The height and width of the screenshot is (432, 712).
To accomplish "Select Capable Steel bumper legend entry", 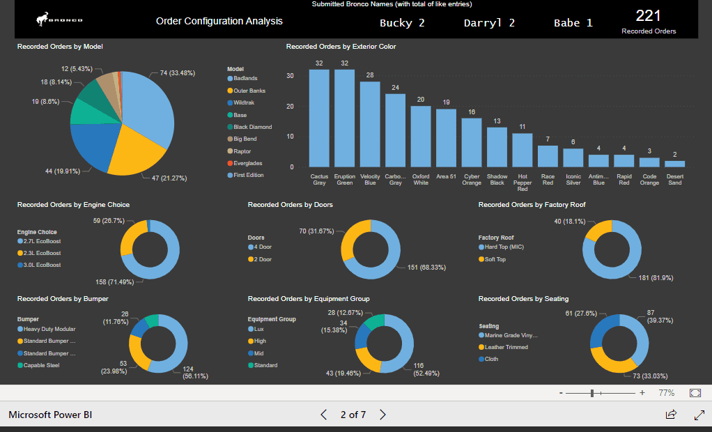I will pos(38,365).
